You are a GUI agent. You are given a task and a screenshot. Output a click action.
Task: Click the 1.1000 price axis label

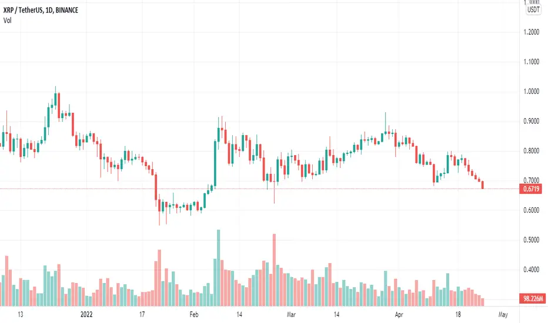pos(531,62)
